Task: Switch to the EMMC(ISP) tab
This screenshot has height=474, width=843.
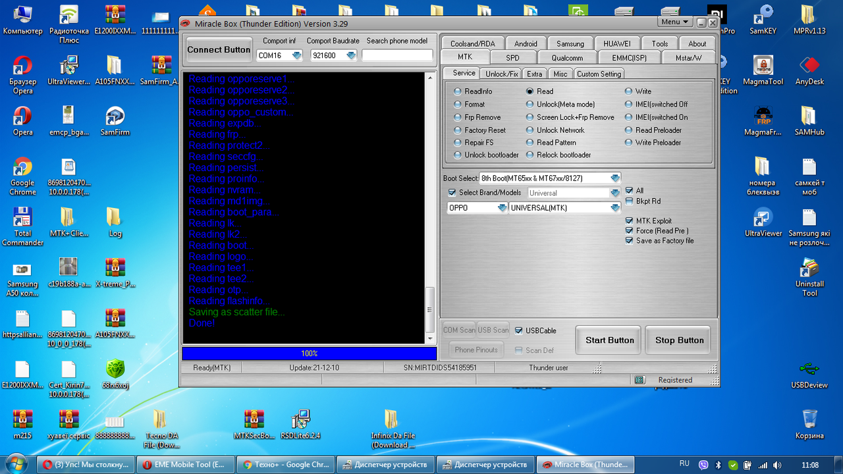Action: (x=629, y=58)
